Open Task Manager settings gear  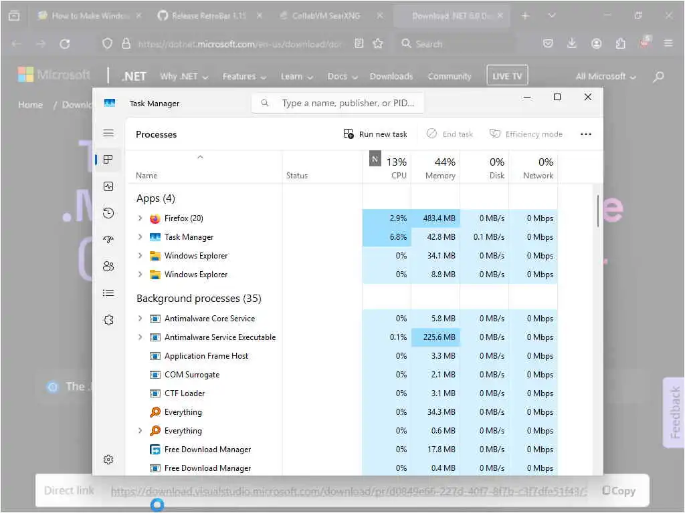coord(108,460)
